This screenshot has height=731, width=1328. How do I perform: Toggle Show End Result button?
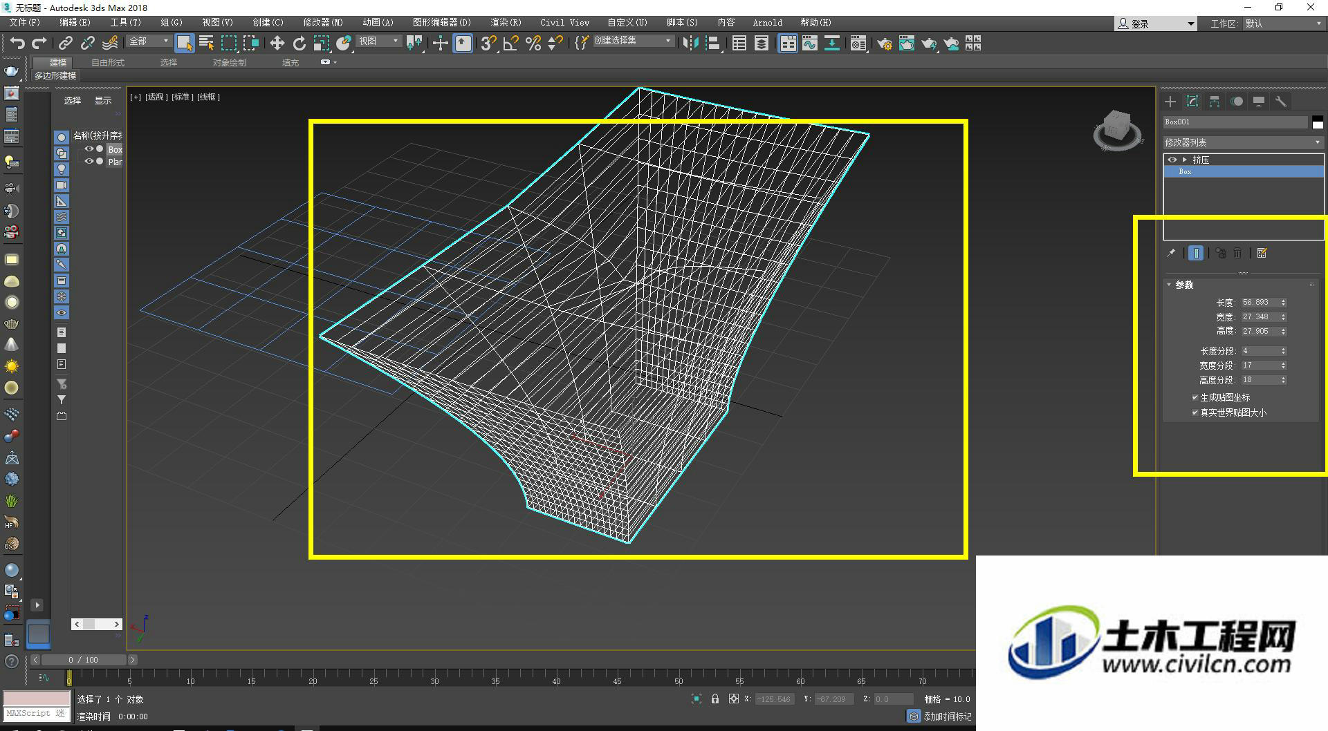pyautogui.click(x=1196, y=254)
